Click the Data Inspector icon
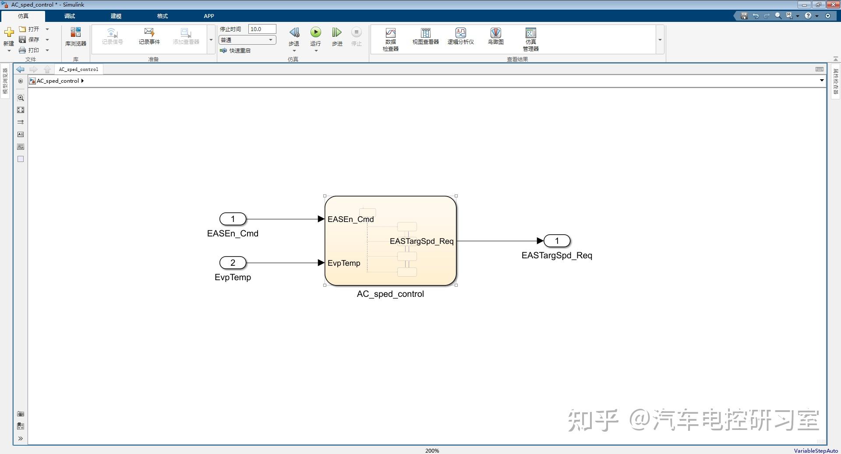841x454 pixels. pos(390,39)
